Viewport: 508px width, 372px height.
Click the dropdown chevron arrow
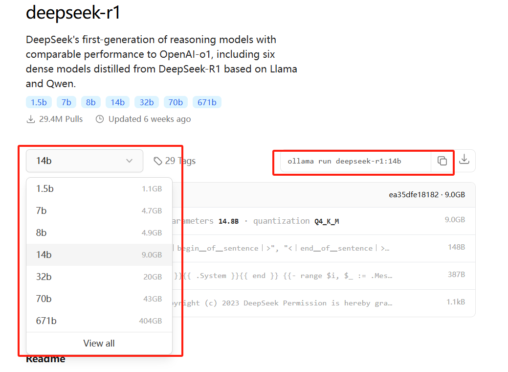(129, 161)
